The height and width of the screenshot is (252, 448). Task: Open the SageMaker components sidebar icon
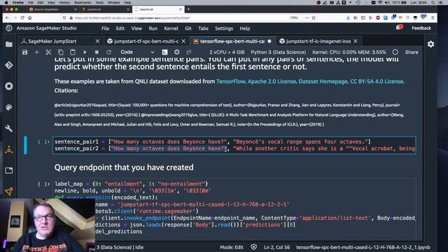point(9,191)
